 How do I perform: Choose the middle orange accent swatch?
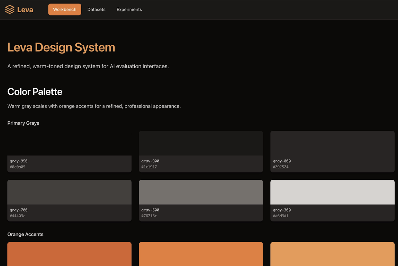point(201,254)
